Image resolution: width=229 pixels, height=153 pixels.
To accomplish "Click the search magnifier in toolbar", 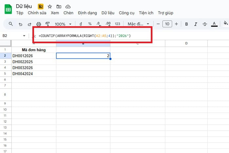I will tap(11, 24).
